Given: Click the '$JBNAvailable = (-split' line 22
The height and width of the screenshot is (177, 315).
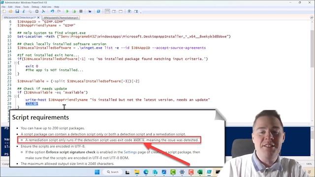Looking at the screenshot, I should tap(78, 81).
